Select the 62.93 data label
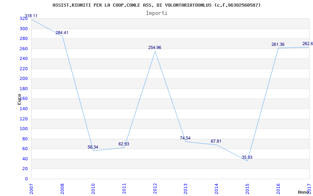Screen dimensions: 313x196 [124, 144]
